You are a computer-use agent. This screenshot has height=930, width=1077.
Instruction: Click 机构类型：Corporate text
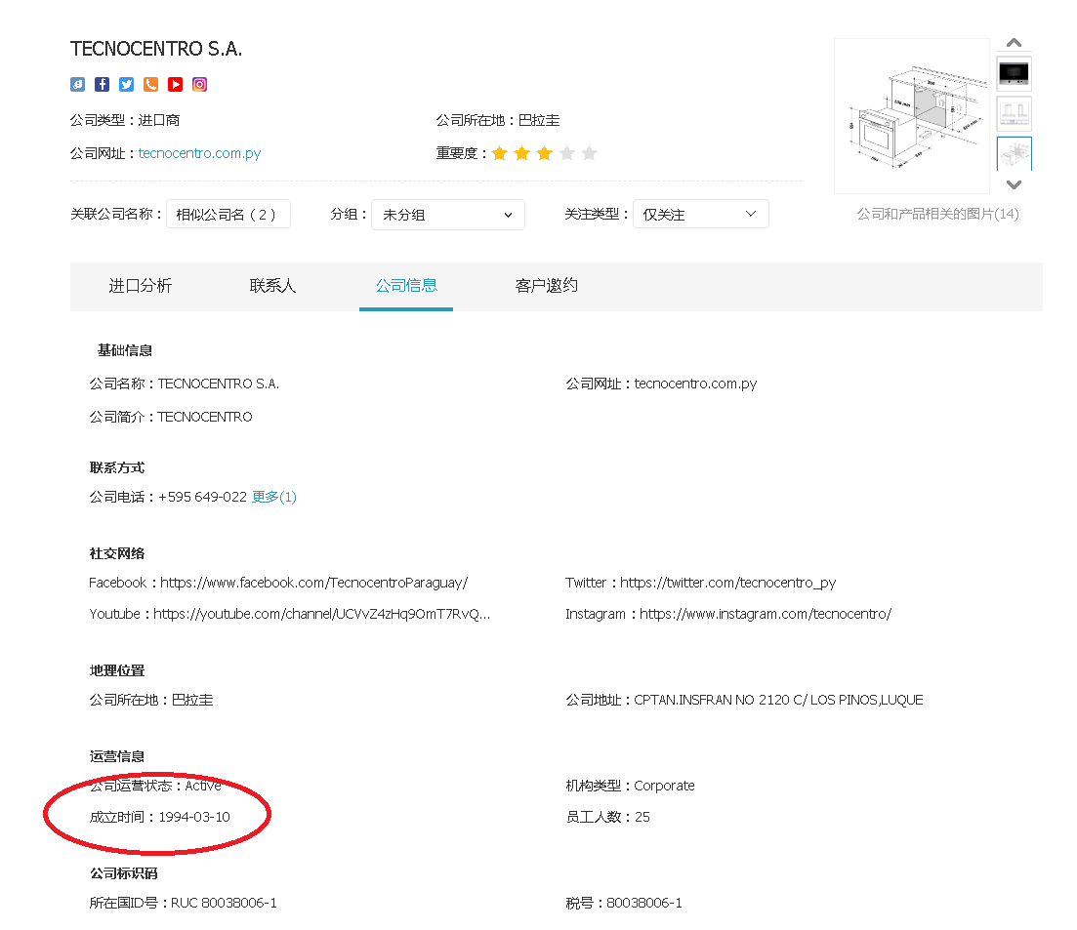pyautogui.click(x=630, y=786)
